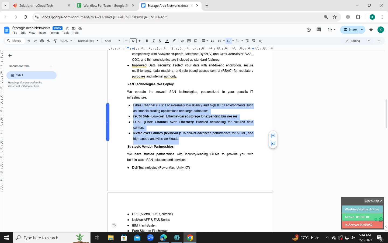Image resolution: width=388 pixels, height=243 pixels.
Task: Open line and paragraph spacing
Action: coord(212,41)
